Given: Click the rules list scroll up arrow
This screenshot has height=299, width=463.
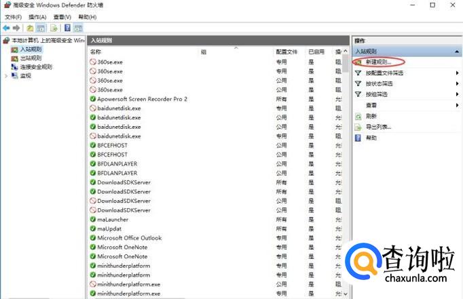Looking at the screenshot, I should [x=346, y=52].
